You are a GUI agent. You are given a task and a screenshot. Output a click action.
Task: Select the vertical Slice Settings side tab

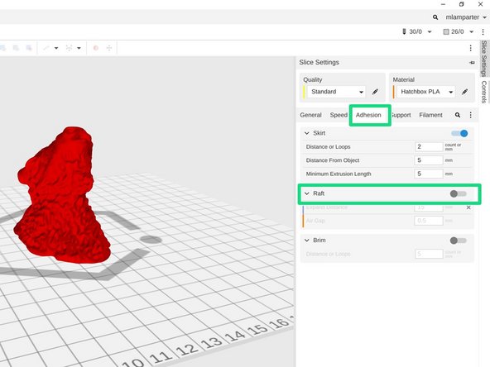click(x=483, y=59)
